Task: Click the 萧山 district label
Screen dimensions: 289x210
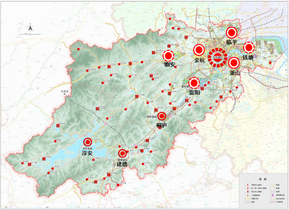Action: click(235, 73)
